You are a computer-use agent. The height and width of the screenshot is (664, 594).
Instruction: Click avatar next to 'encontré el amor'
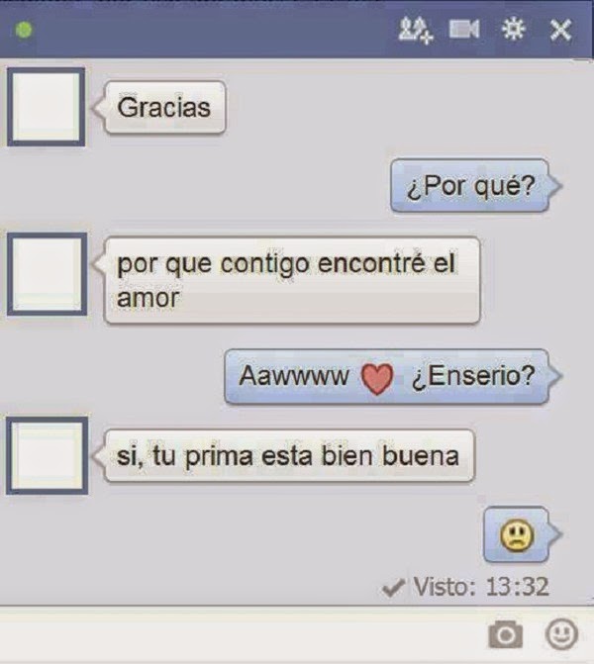[x=48, y=274]
